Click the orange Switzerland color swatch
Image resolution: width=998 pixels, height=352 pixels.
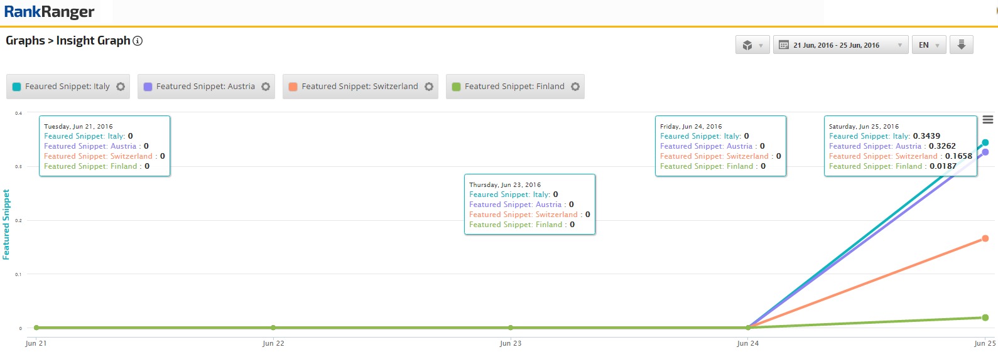293,87
